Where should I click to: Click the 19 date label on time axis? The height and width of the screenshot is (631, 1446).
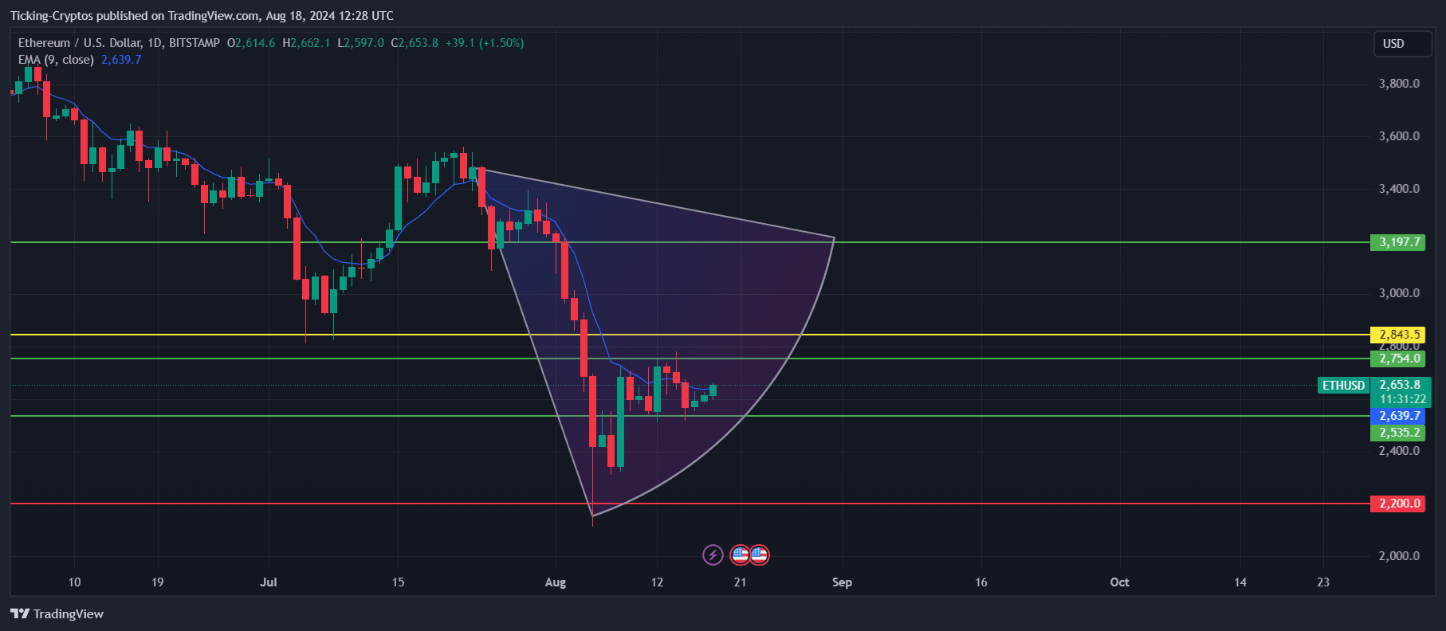coord(157,582)
